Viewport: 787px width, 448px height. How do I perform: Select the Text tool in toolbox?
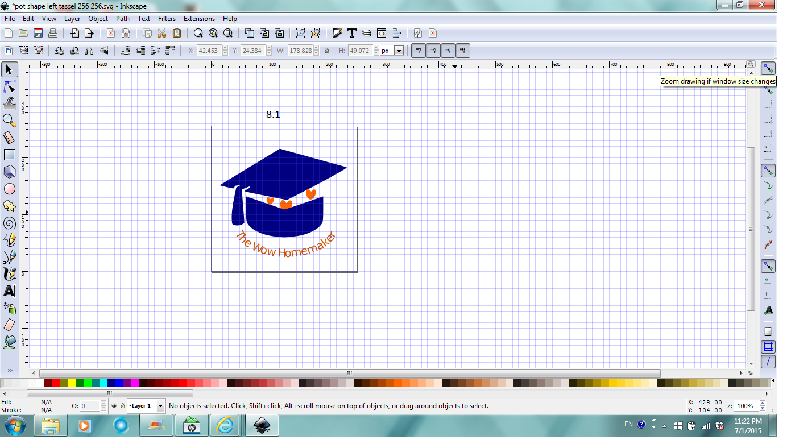click(10, 291)
